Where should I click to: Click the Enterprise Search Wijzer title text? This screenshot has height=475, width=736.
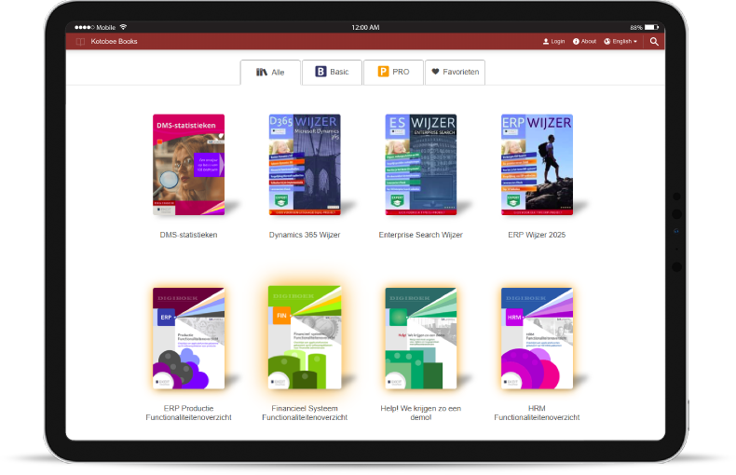(x=421, y=235)
